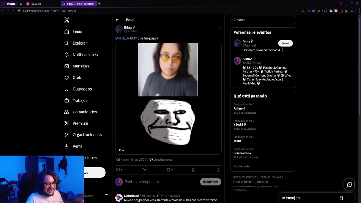
Task: Open a new browser tab
Action: click(x=99, y=4)
